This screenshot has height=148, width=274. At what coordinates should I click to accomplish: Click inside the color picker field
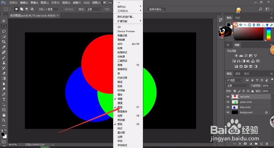tap(249, 34)
